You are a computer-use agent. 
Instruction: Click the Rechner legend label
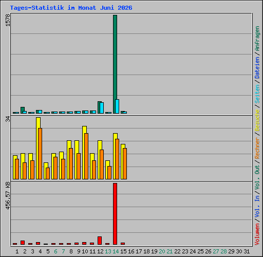[257, 148]
